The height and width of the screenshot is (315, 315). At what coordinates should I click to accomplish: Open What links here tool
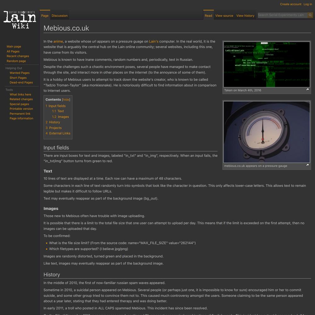click(x=20, y=94)
